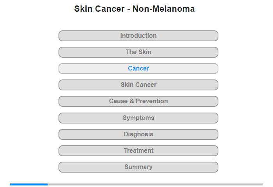This screenshot has height=187, width=273.
Task: Pick Diagnosis from the module menu
Action: [x=138, y=134]
